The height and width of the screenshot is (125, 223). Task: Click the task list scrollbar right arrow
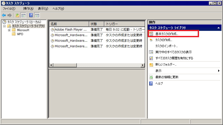[x=143, y=65]
